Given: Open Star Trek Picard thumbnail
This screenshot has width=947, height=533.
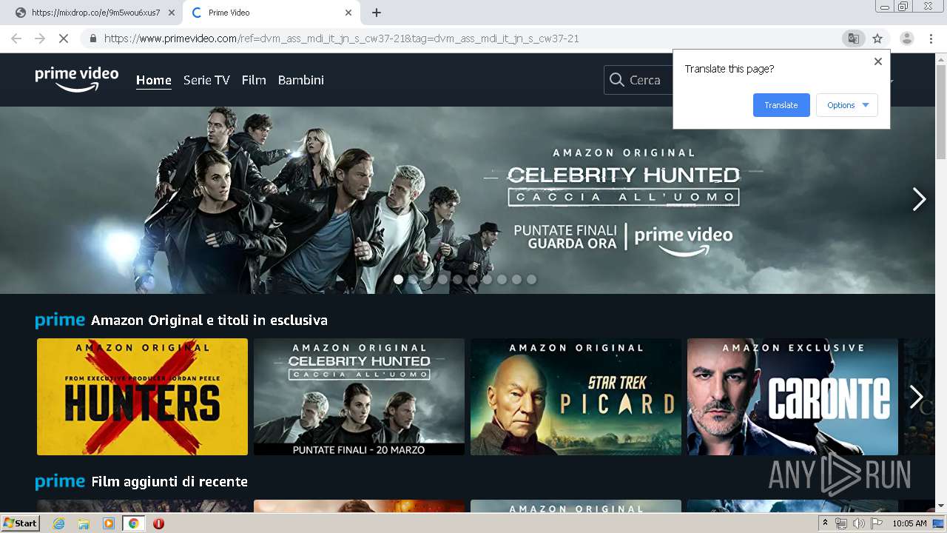Looking at the screenshot, I should 576,397.
